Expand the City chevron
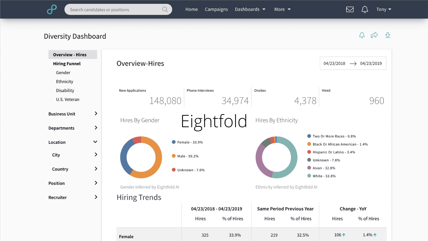 pos(96,155)
